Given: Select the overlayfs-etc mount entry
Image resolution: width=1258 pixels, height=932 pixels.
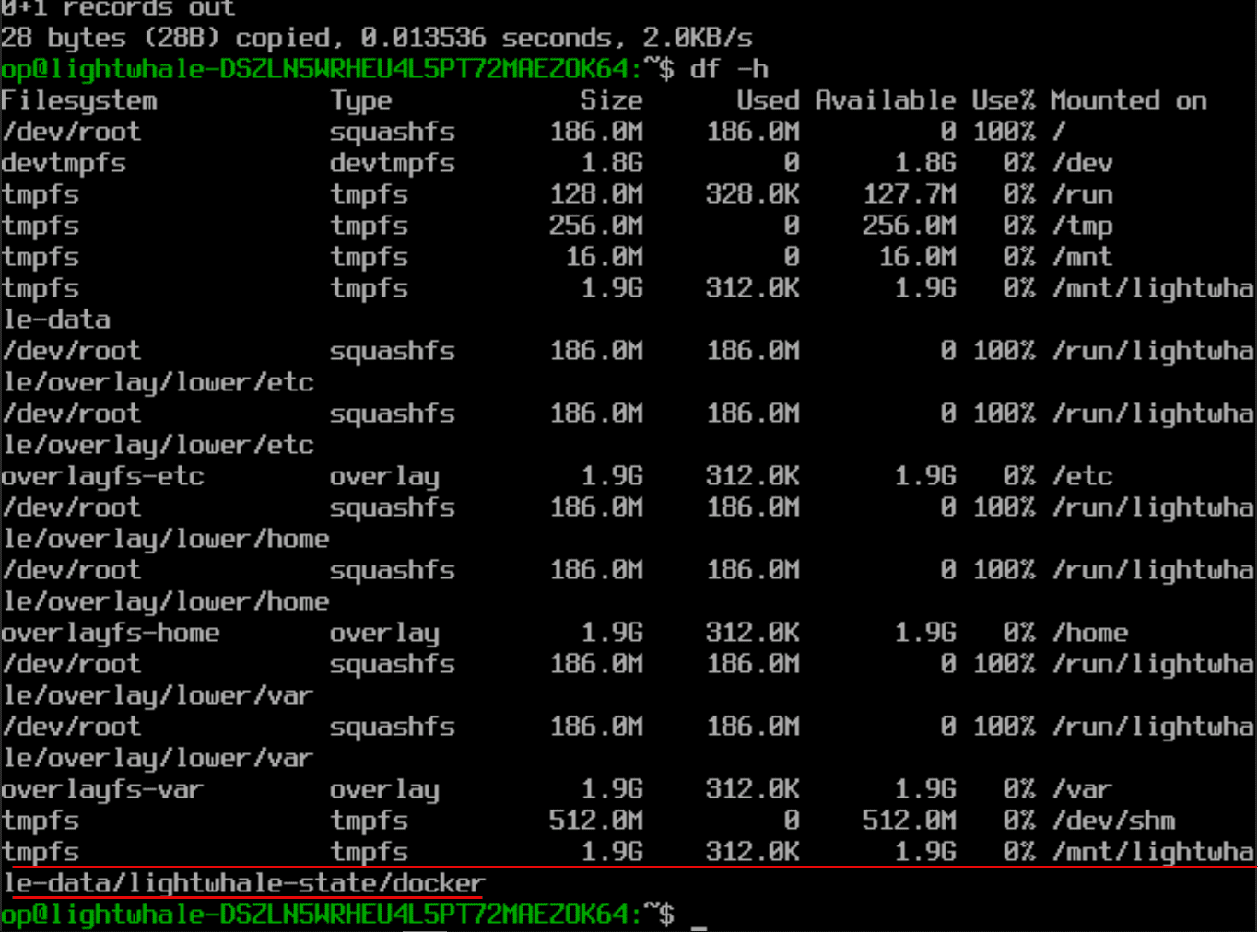Looking at the screenshot, I should [x=103, y=476].
